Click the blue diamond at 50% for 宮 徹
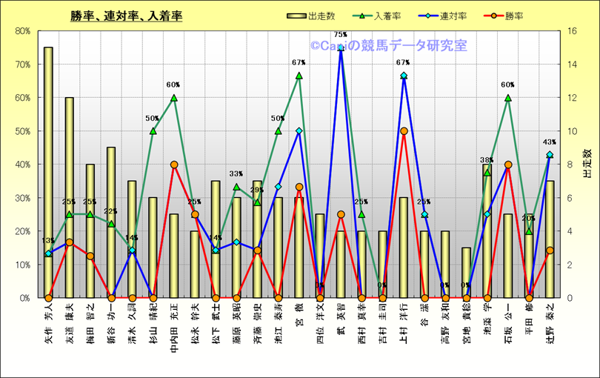This screenshot has height=378, width=600. [x=299, y=131]
